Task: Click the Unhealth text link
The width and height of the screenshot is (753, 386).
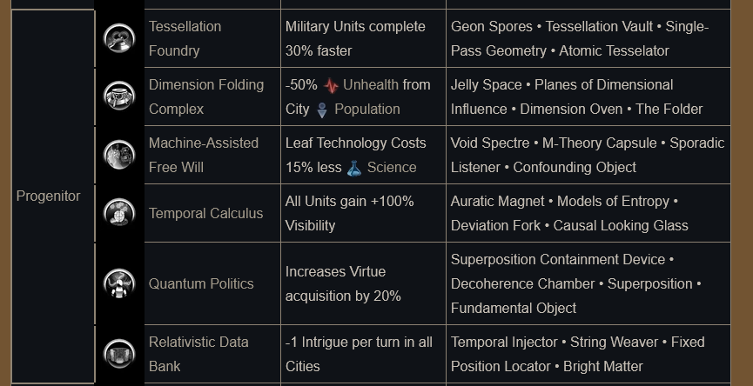Action: 370,85
